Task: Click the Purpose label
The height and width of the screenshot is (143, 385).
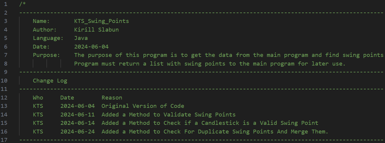Action: 46,55
